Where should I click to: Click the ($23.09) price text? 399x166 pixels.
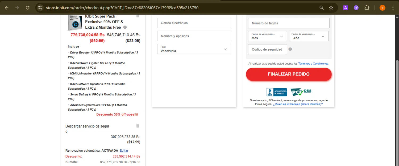(133, 41)
